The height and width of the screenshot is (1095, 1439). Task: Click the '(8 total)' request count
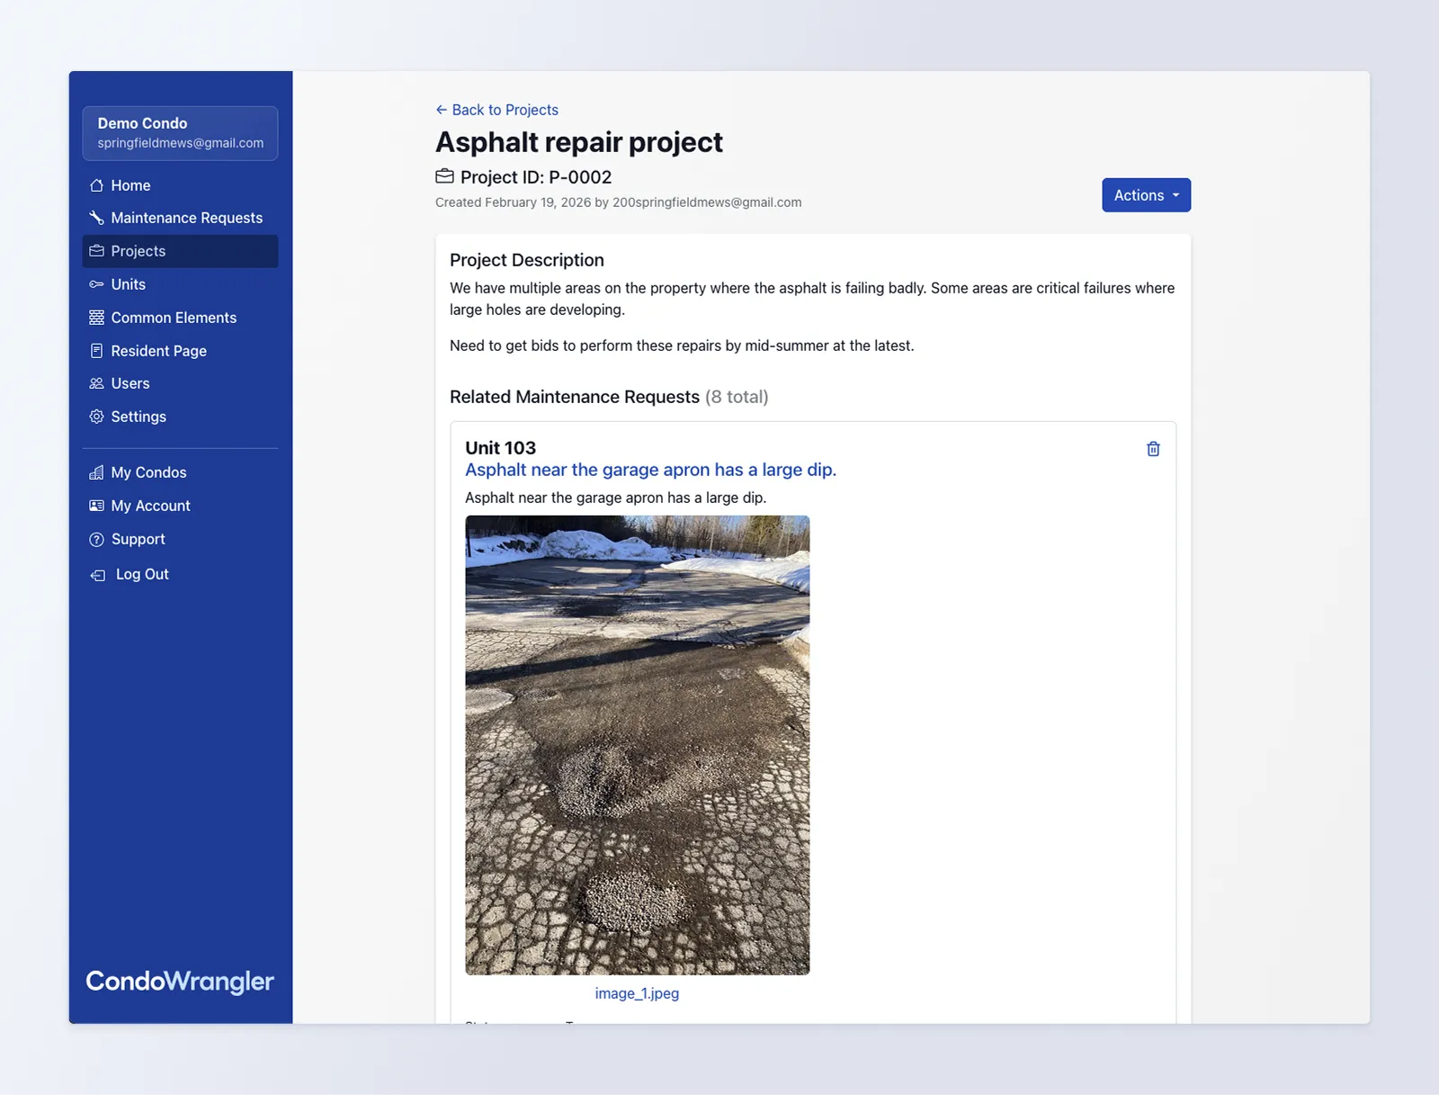(x=737, y=397)
